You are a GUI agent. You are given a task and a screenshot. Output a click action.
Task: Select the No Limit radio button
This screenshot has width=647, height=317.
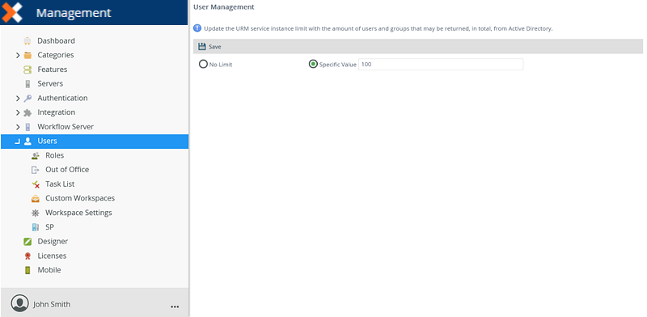(x=203, y=65)
